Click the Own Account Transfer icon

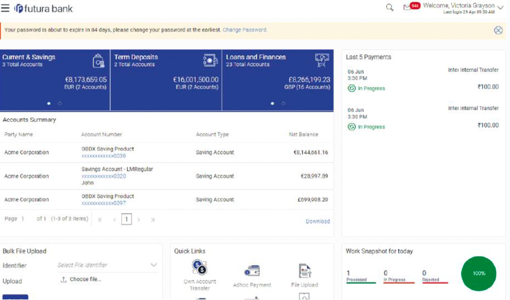click(200, 268)
